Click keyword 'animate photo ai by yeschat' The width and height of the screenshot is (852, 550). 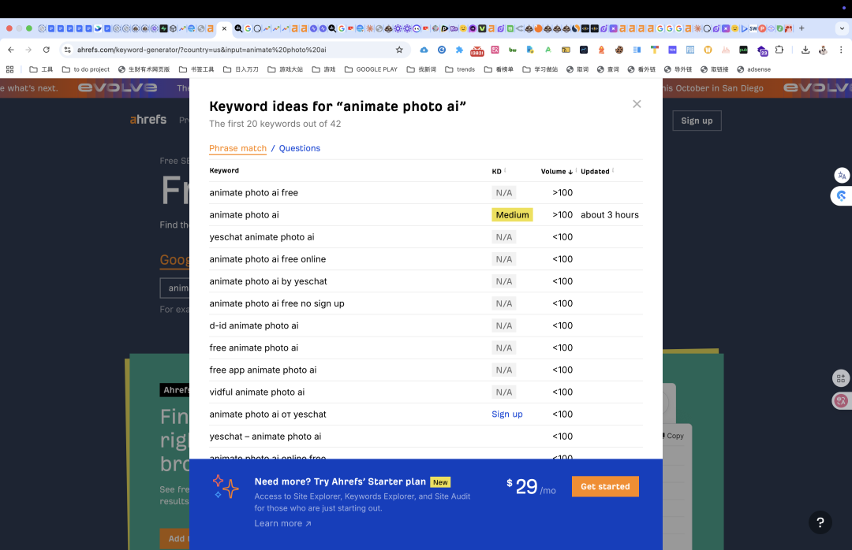pos(268,281)
